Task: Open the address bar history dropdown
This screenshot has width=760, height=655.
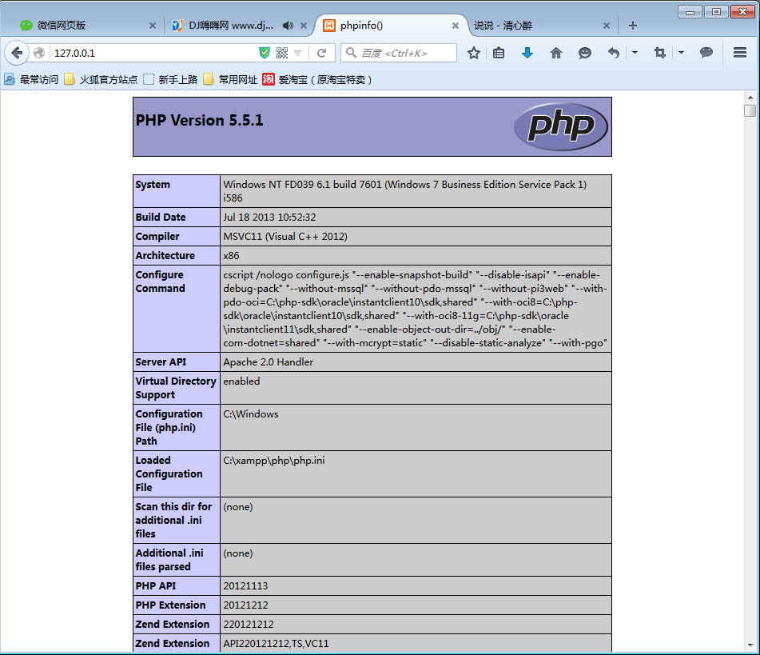Action: 298,53
